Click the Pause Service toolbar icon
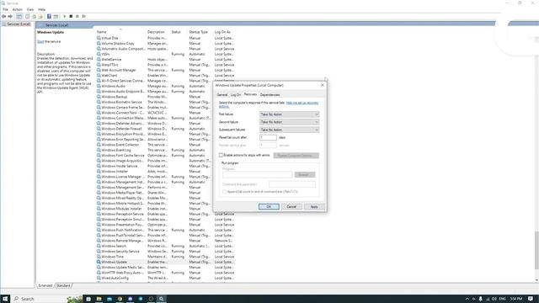Viewport: 539px width, 303px height. 77,16
